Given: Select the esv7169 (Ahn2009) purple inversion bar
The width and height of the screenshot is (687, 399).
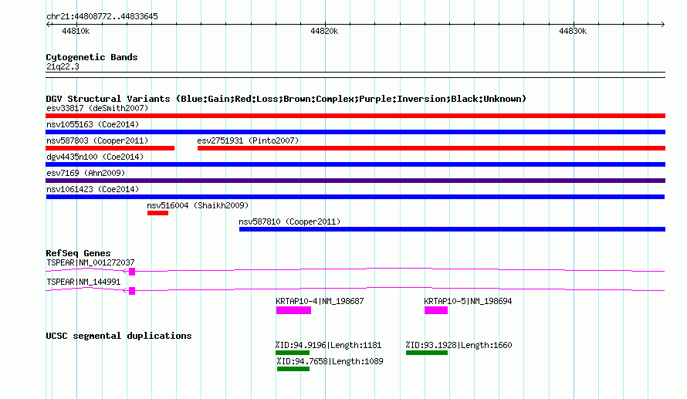Looking at the screenshot, I should coord(355,181).
